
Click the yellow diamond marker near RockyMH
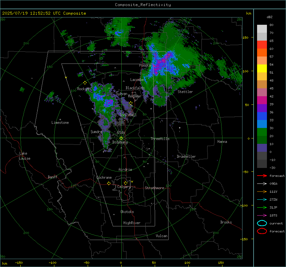(85, 83)
